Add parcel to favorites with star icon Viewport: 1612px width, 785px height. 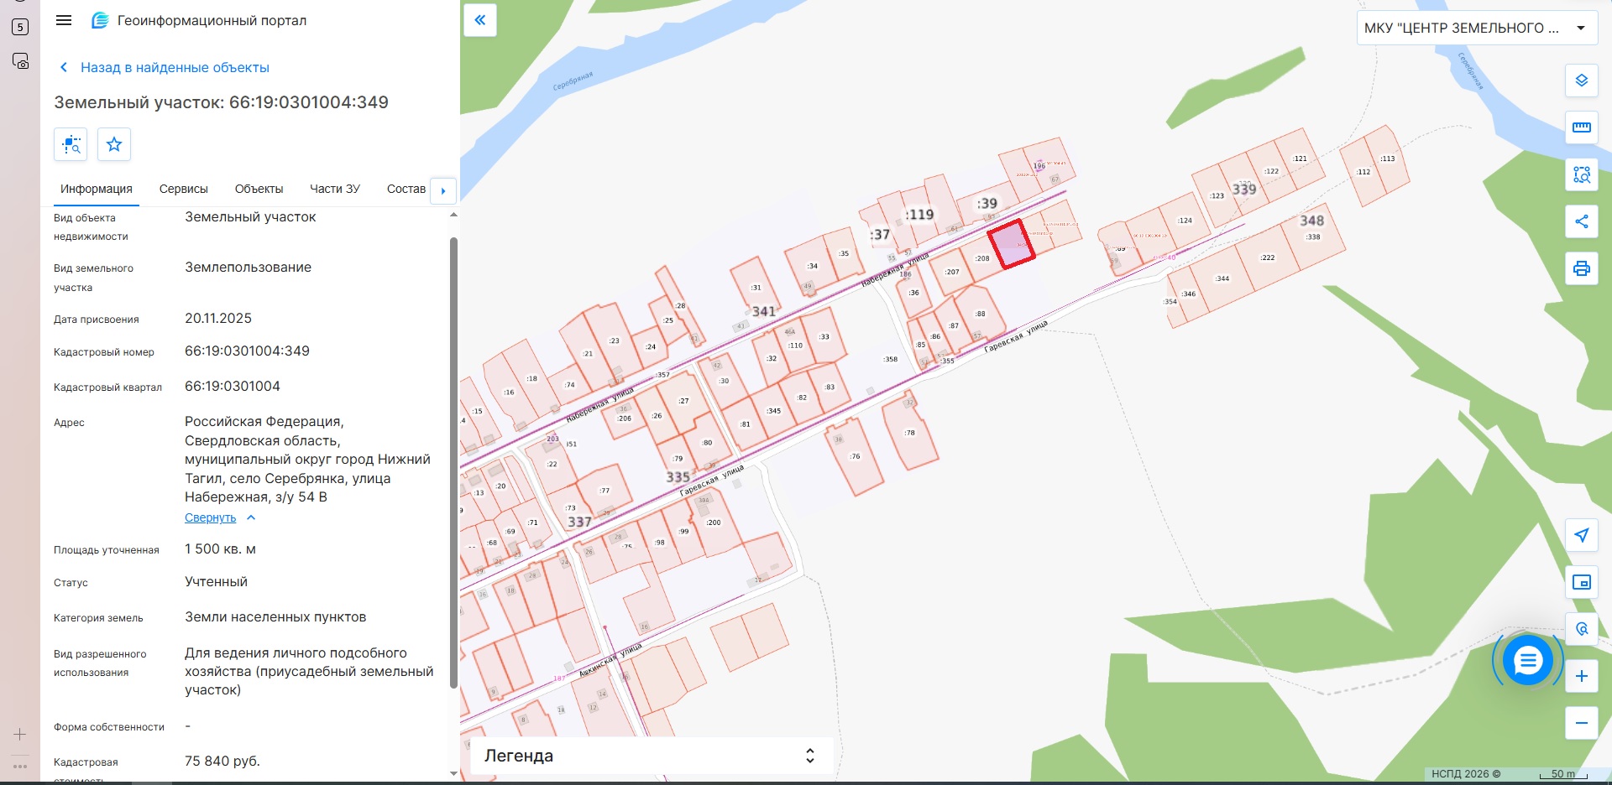click(x=114, y=144)
